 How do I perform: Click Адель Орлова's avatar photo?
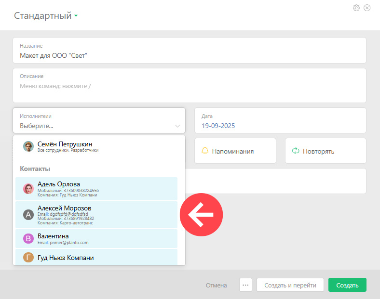pos(28,189)
